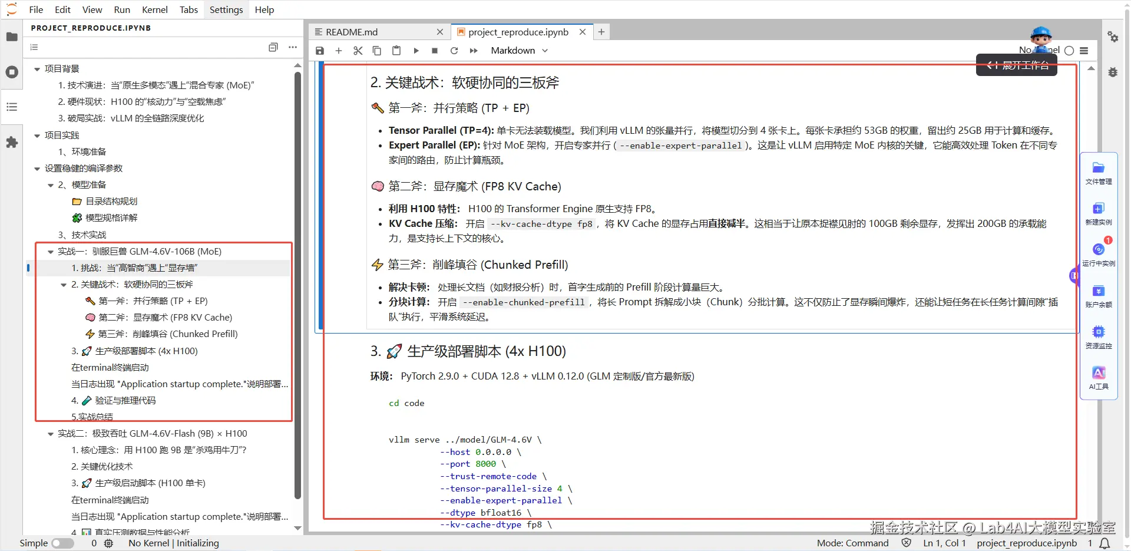Toggle Simple interface mode switch
The width and height of the screenshot is (1131, 551).
tap(62, 543)
